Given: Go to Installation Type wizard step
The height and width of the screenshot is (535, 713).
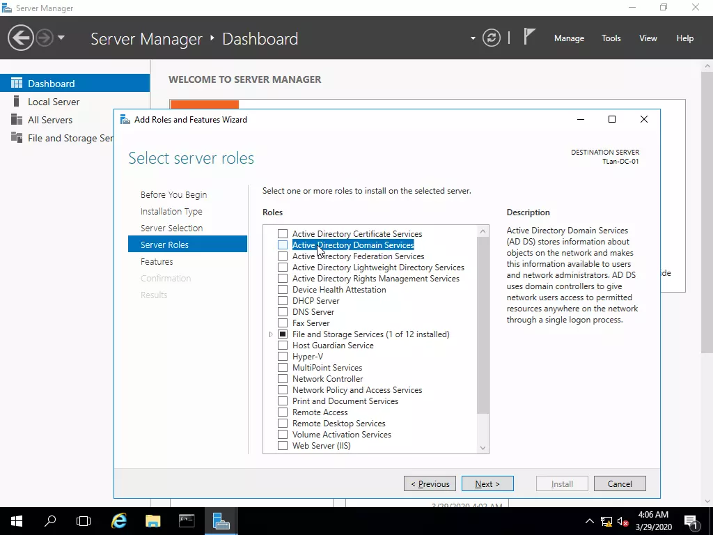Looking at the screenshot, I should [x=171, y=212].
